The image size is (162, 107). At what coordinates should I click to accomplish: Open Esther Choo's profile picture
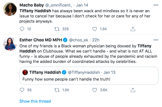pos(10,44)
